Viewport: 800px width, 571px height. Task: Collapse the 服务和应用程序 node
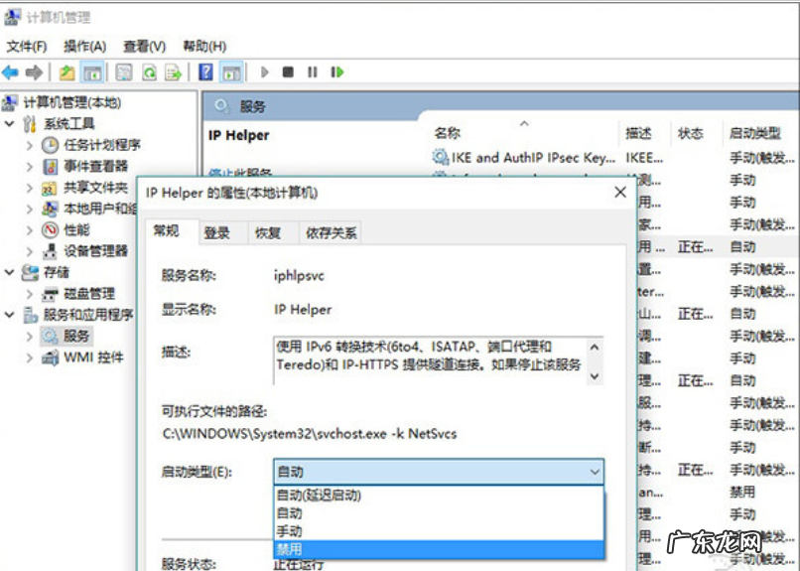point(9,315)
